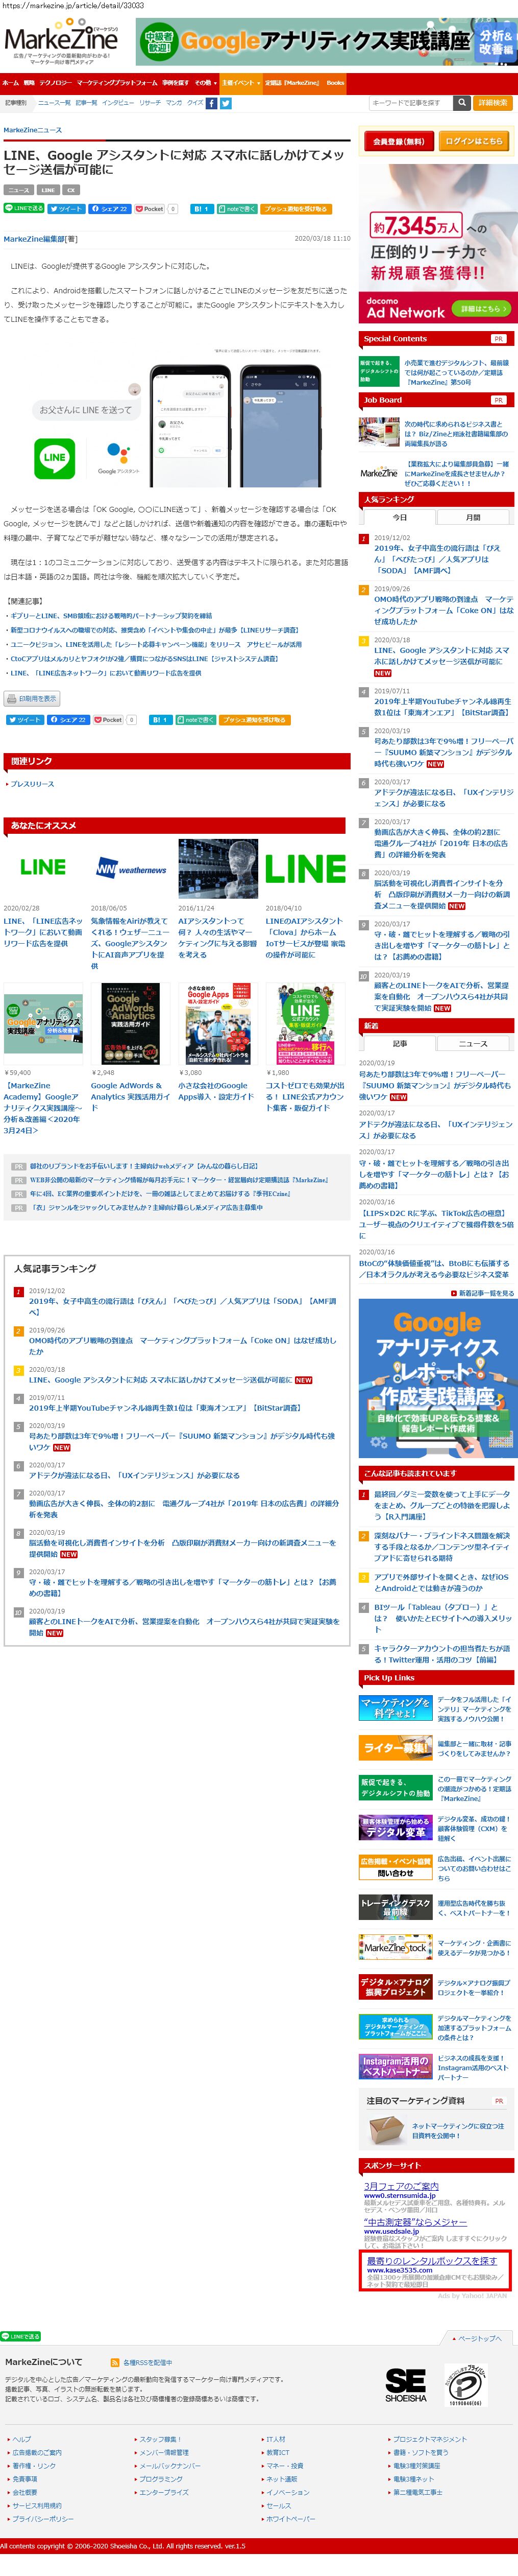Open the 最寄りのレンタルボックスを探す sponsor link
The image size is (518, 2576).
click(431, 2260)
